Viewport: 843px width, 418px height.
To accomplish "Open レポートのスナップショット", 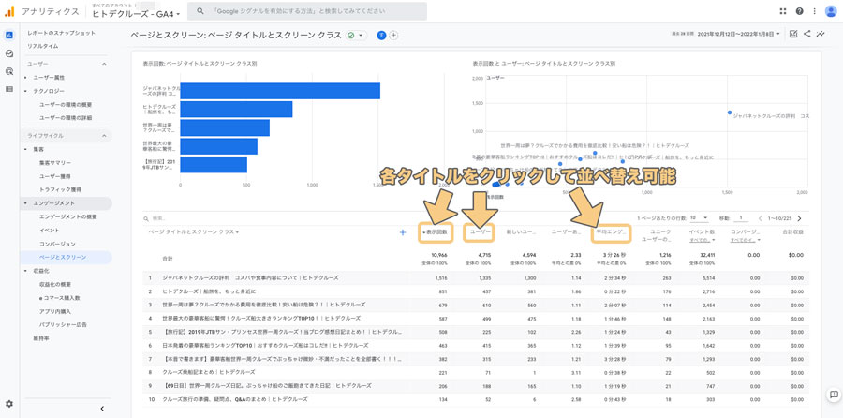I will point(61,33).
